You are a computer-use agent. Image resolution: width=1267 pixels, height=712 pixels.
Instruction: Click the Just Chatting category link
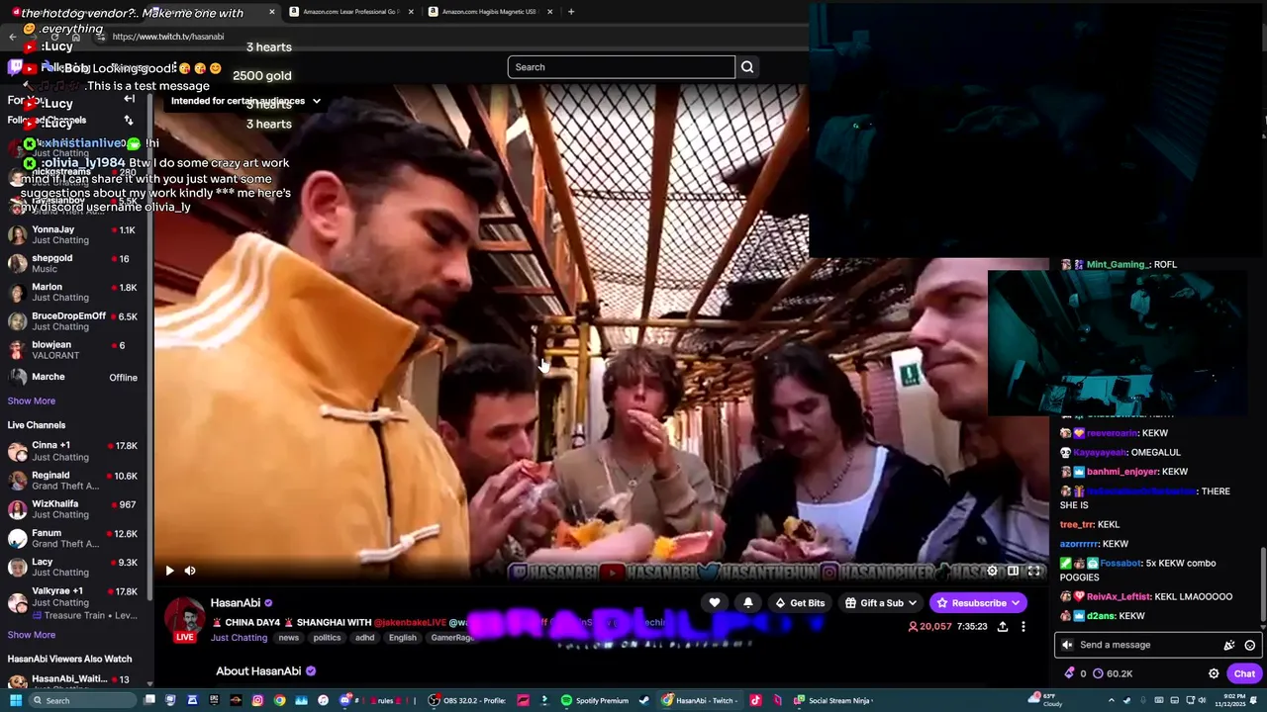pos(239,638)
